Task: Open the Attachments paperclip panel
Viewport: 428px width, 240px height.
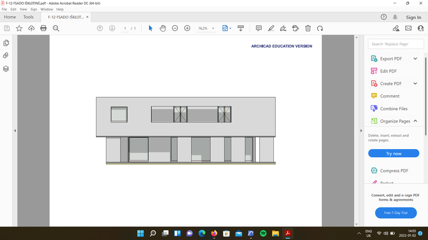Action: [6, 56]
